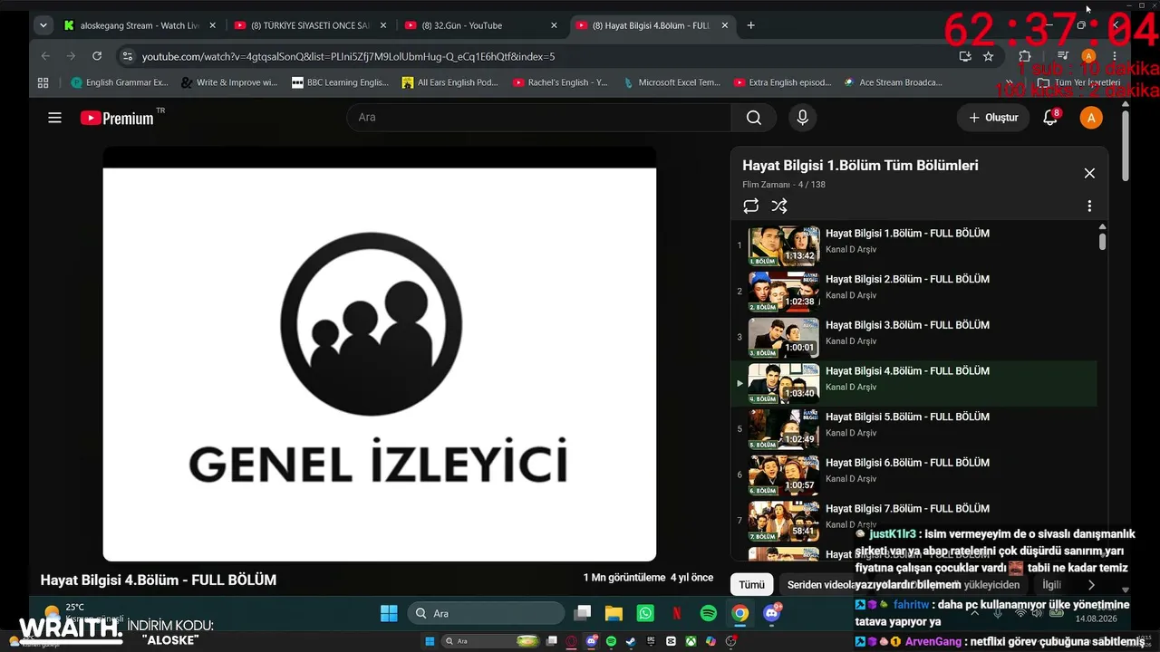The width and height of the screenshot is (1160, 652).
Task: Open playlist three-dot options menu
Action: tap(1089, 206)
